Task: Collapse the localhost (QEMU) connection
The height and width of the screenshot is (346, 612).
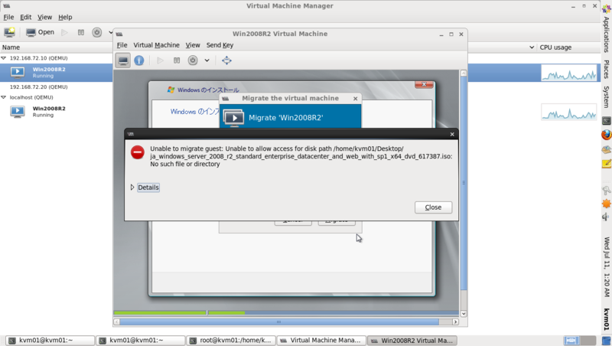Action: (4, 97)
